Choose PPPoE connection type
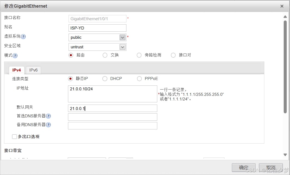Viewport: 290px width, 175px height. click(x=139, y=79)
